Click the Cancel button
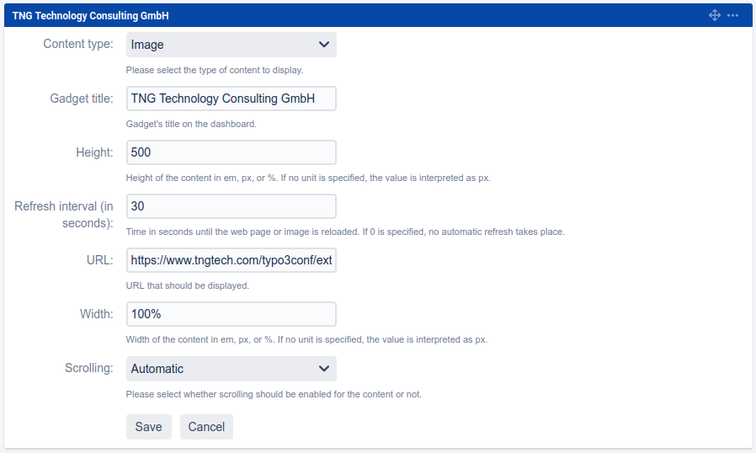The height and width of the screenshot is (453, 756). (x=206, y=427)
